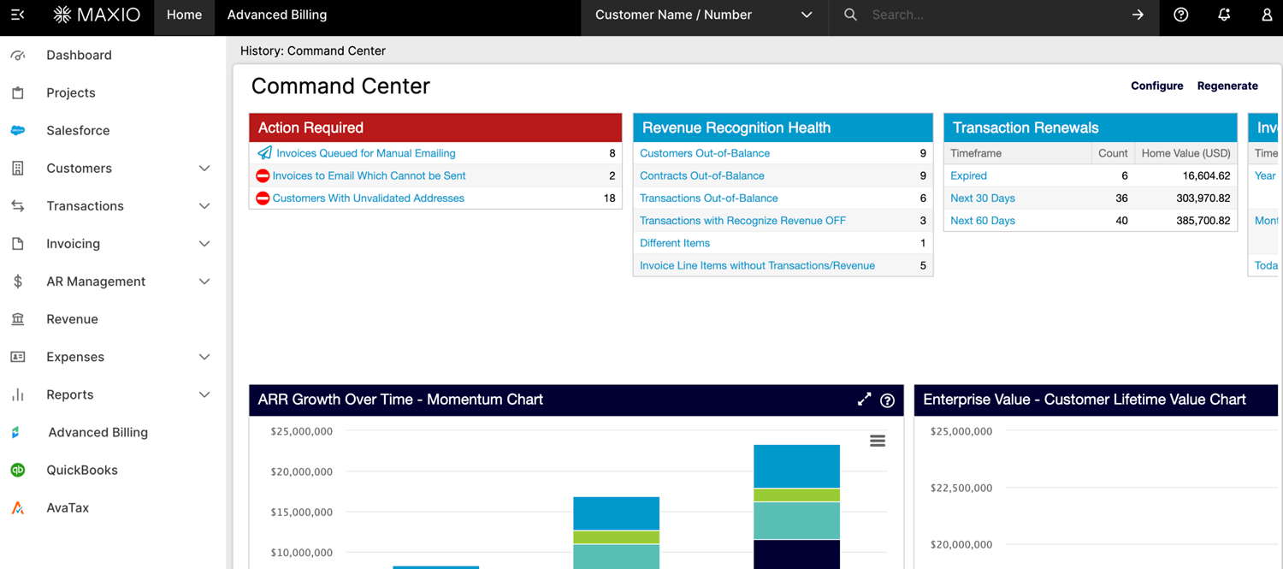Collapse the sidebar with the hamburger icon

point(17,15)
